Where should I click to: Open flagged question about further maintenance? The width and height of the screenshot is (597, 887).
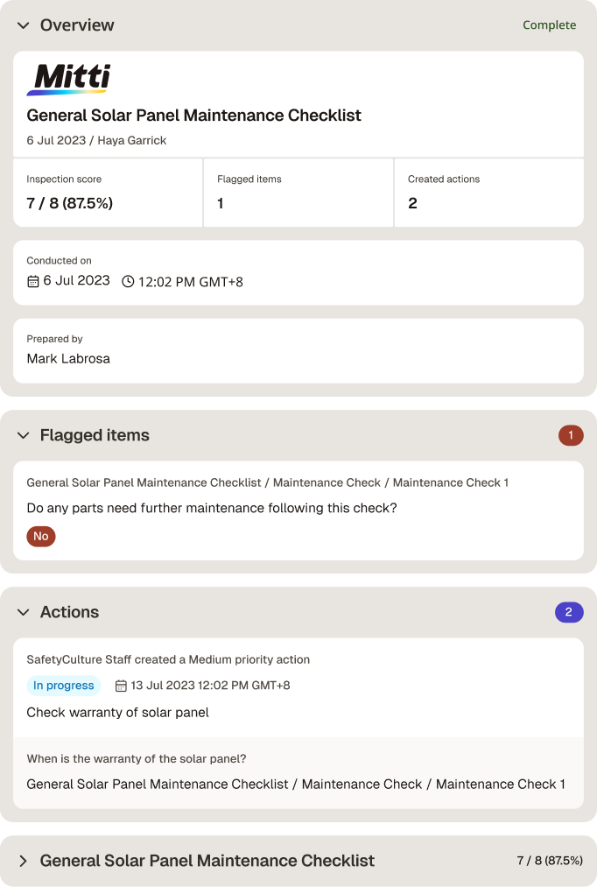212,508
